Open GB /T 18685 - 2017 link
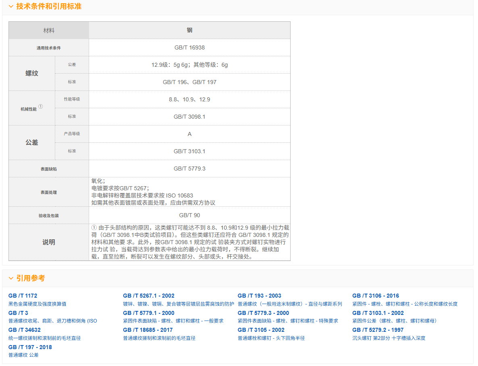The height and width of the screenshot is (366, 478). click(148, 330)
